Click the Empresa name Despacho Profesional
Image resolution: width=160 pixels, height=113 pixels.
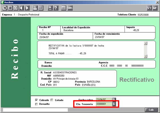29,15
